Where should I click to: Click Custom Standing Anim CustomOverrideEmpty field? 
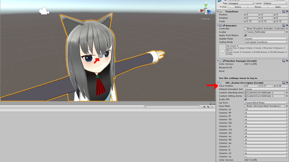point(264,93)
